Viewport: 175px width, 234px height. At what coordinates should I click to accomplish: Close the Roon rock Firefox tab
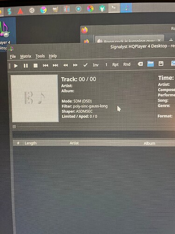click(159, 41)
